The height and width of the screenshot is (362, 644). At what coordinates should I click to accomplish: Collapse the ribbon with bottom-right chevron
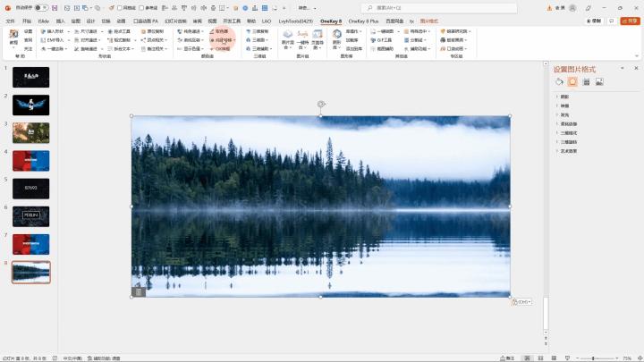coord(637,55)
